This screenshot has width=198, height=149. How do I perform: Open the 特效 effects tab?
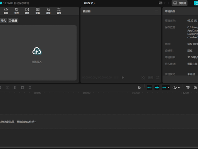(17, 11)
